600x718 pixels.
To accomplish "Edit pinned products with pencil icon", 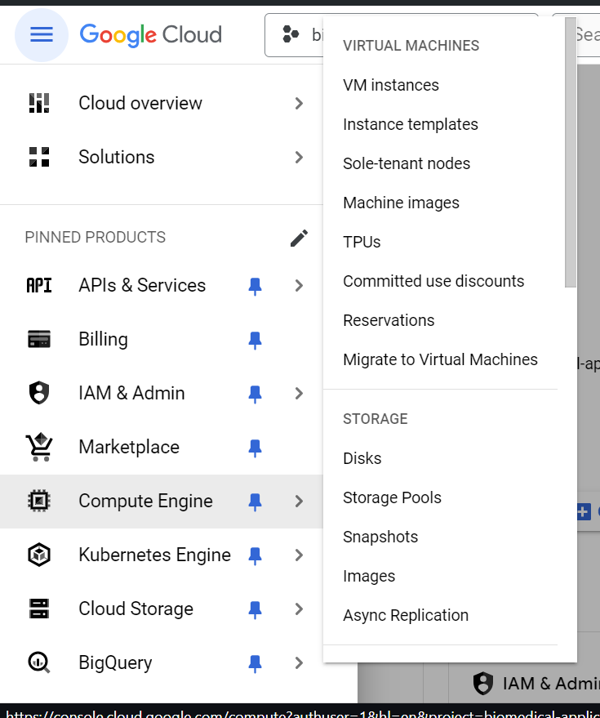I will 300,239.
